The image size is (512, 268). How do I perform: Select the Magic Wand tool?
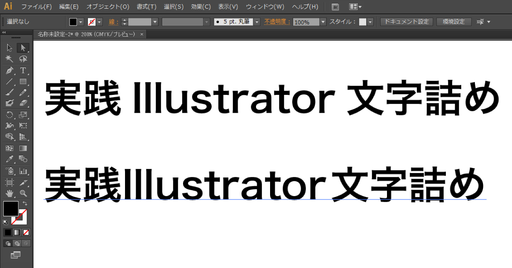click(x=9, y=59)
